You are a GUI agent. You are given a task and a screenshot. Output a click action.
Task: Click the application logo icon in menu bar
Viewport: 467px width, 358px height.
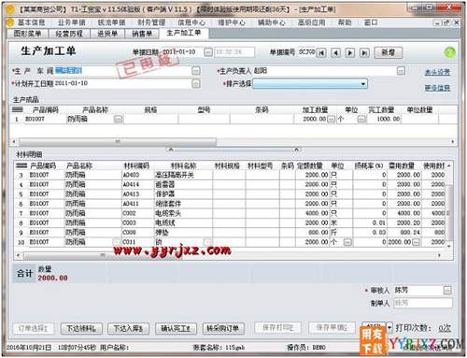10,22
